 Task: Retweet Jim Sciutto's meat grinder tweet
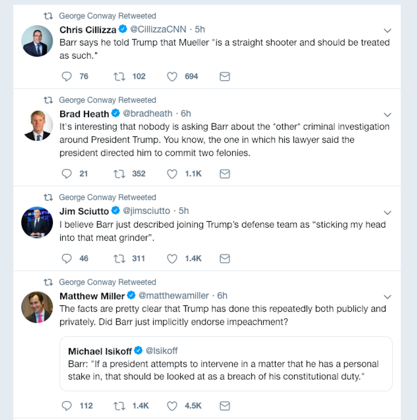coord(119,258)
